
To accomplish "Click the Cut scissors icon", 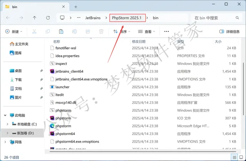I will 34,31.
